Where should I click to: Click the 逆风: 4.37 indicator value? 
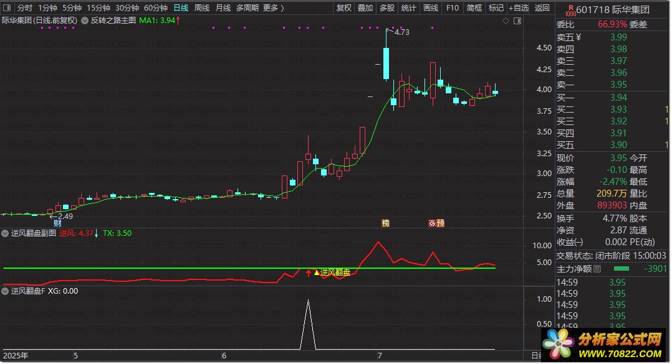pyautogui.click(x=76, y=233)
